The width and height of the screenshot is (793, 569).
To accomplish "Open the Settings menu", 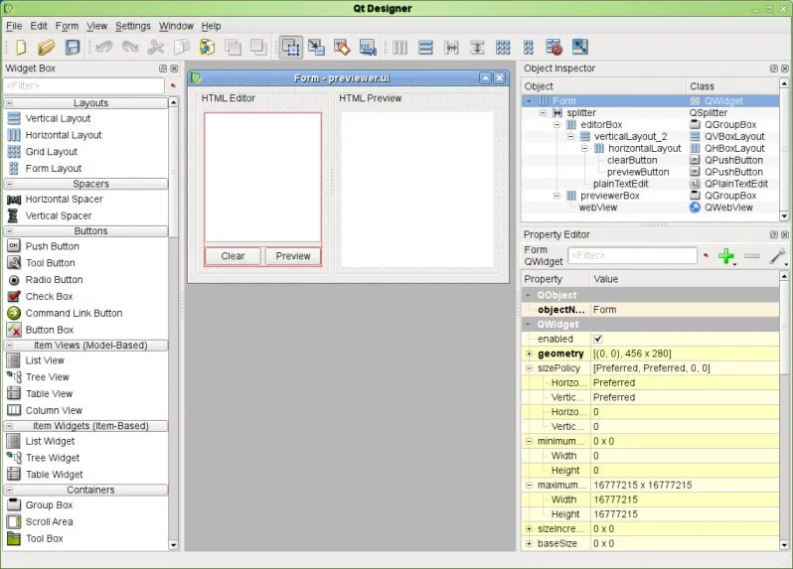I will pos(132,26).
